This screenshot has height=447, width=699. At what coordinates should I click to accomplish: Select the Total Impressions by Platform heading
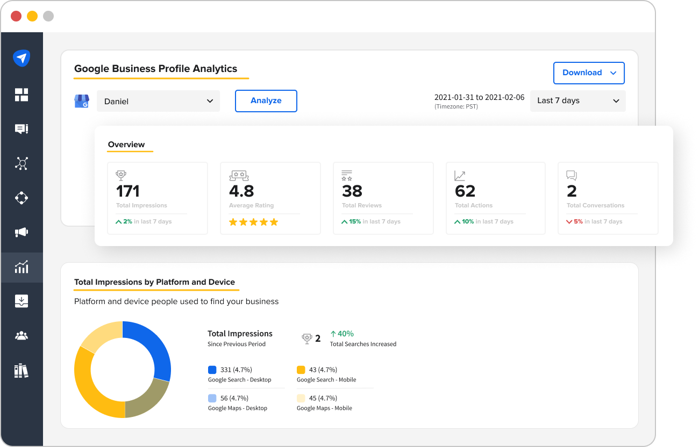(x=156, y=282)
